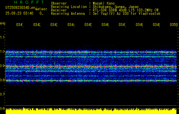Screen dimensions: 179x114
Task: Click the Receiving Location field label
Action: [x=69, y=7]
